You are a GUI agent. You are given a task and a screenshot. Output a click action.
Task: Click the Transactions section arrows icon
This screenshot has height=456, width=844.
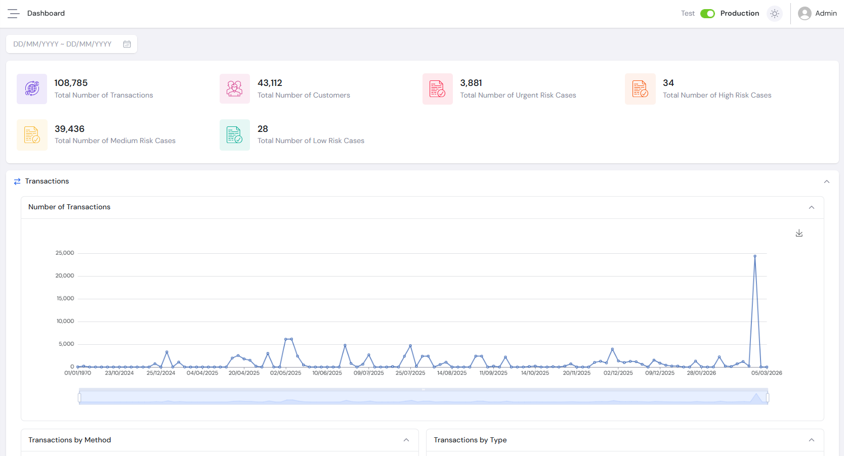coord(17,181)
